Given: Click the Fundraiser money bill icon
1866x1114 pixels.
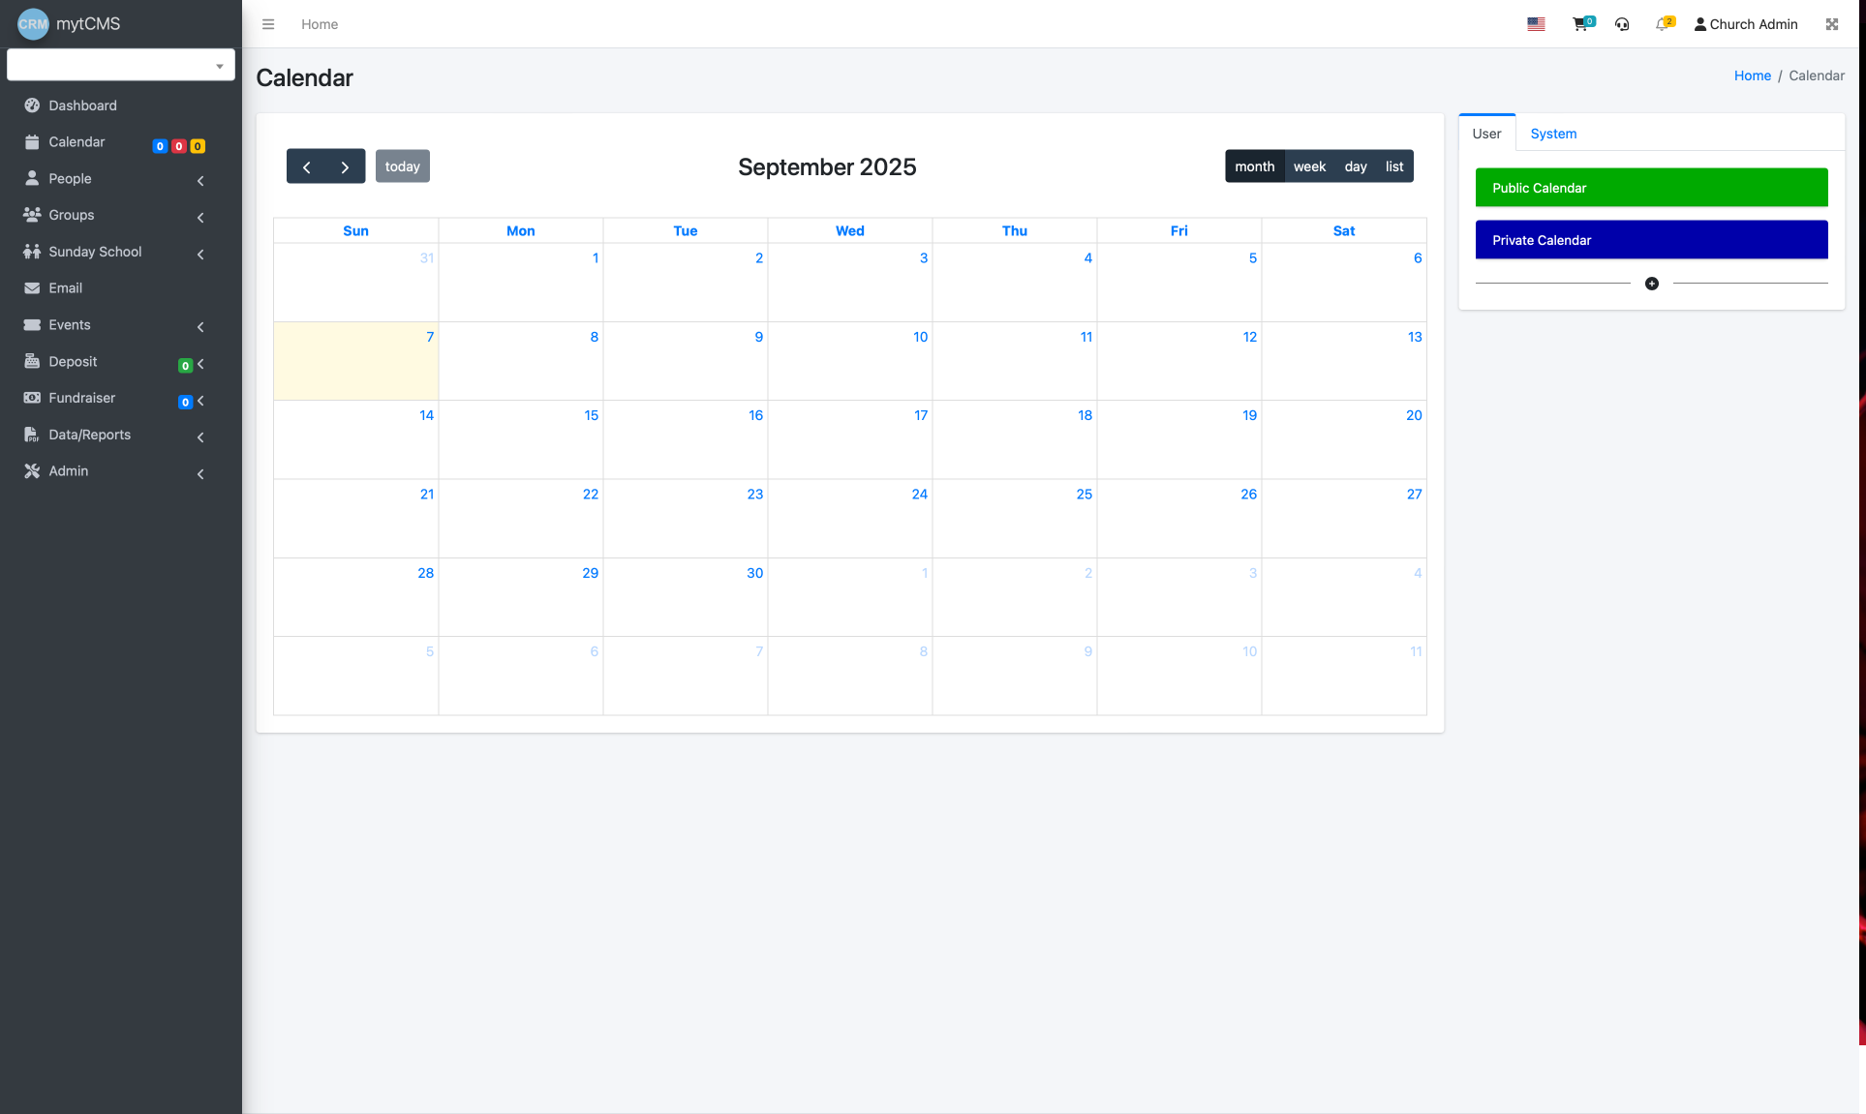Looking at the screenshot, I should (x=32, y=398).
